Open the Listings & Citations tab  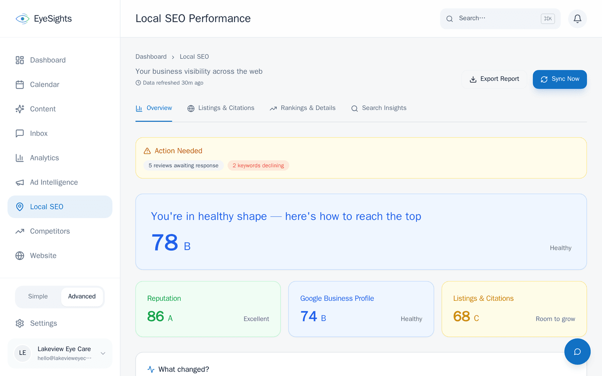tap(221, 108)
